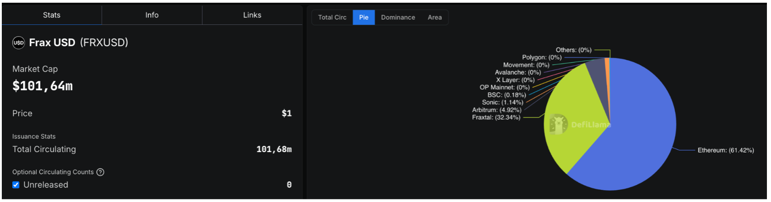Click the Others: (0%) chart label
The image size is (771, 202).
click(573, 50)
